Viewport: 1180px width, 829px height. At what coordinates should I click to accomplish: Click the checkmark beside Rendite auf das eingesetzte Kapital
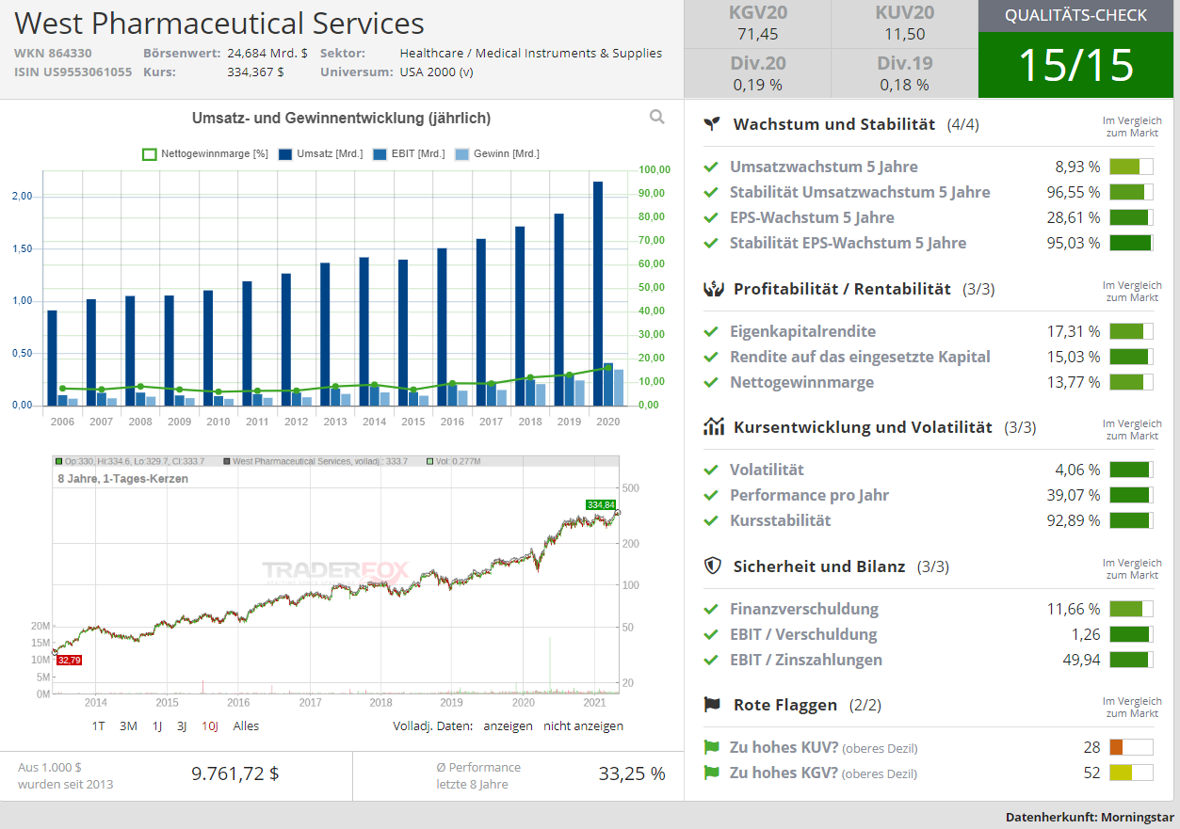tap(712, 357)
